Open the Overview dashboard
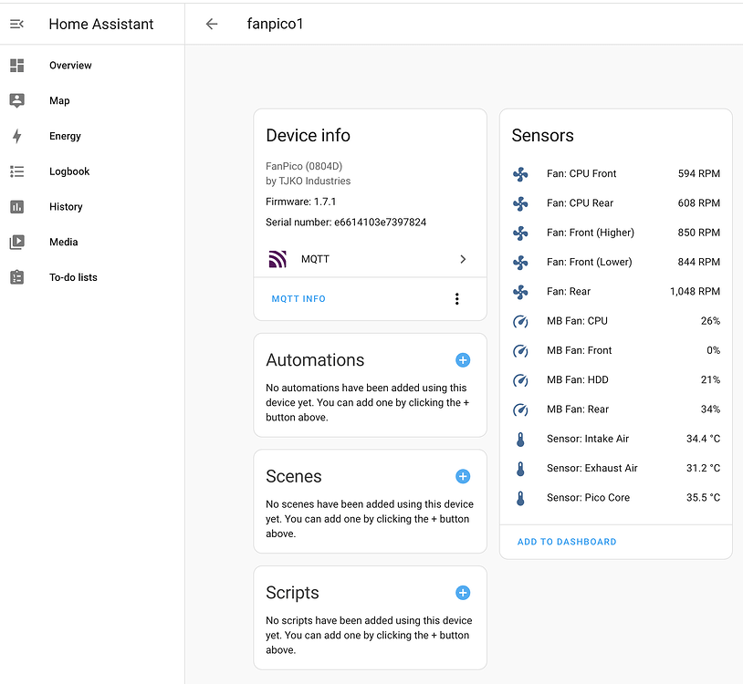 click(x=70, y=66)
